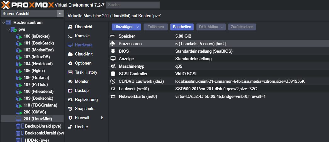The height and width of the screenshot is (142, 329).
Task: Open the Cloud-Init tab
Action: pos(84,54)
